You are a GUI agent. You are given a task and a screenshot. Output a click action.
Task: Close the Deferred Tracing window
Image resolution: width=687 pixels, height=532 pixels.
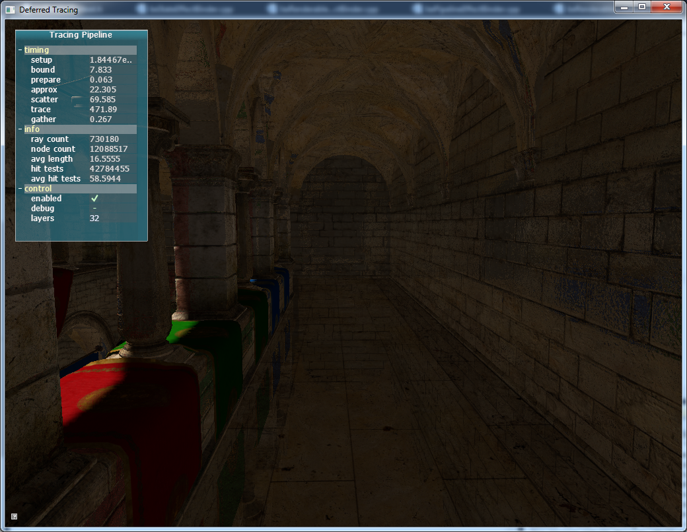click(666, 7)
